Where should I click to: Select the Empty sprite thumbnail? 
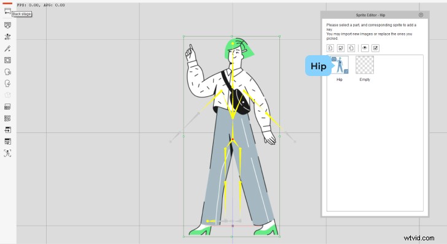coord(365,65)
